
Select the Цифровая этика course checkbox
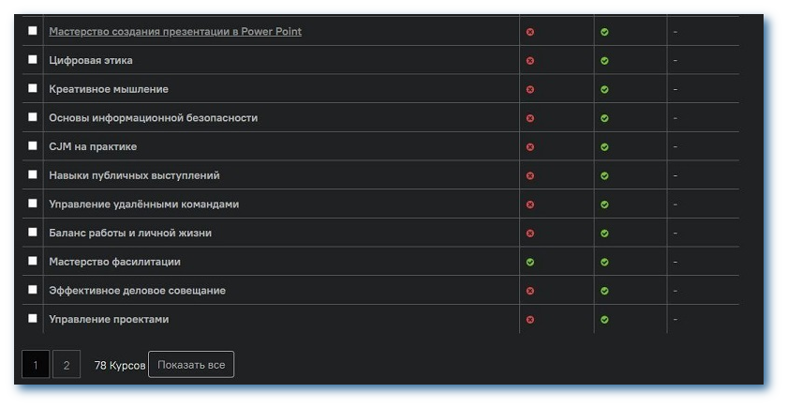coord(33,60)
